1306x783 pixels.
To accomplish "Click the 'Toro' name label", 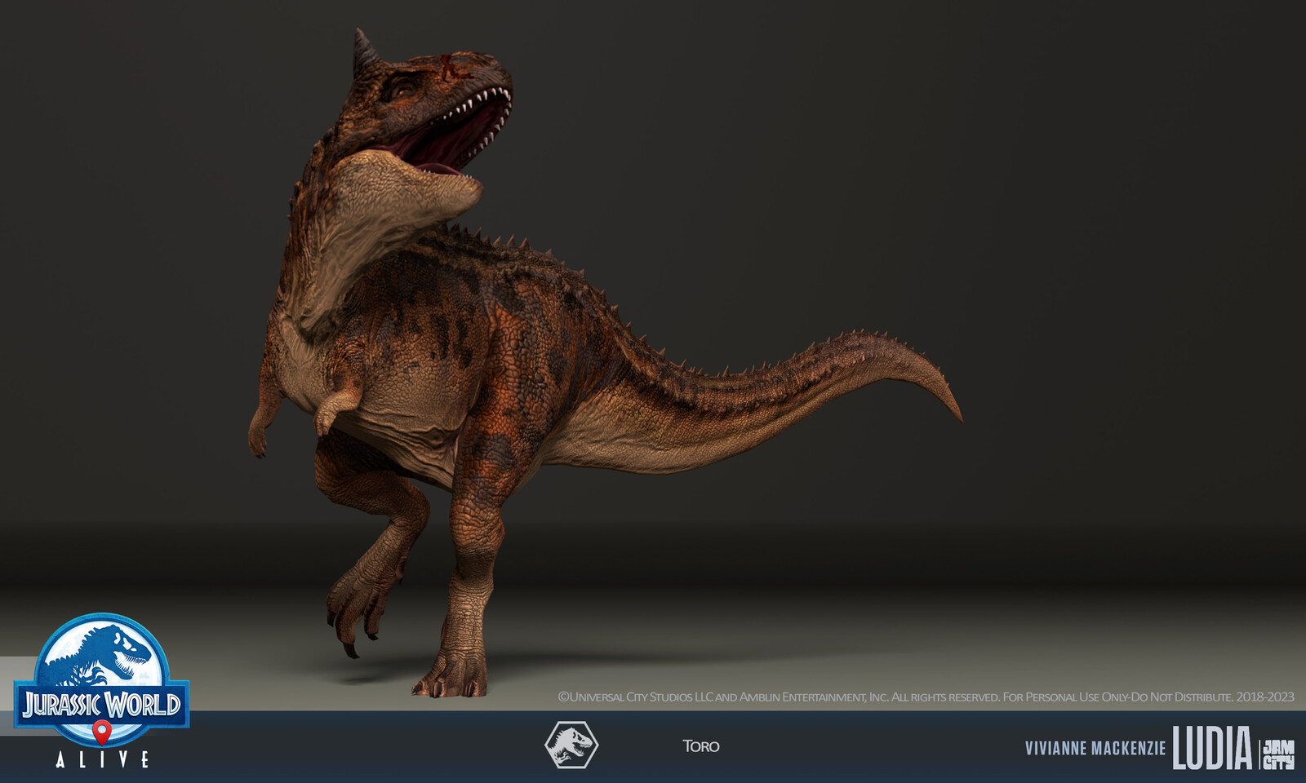I will tap(701, 746).
